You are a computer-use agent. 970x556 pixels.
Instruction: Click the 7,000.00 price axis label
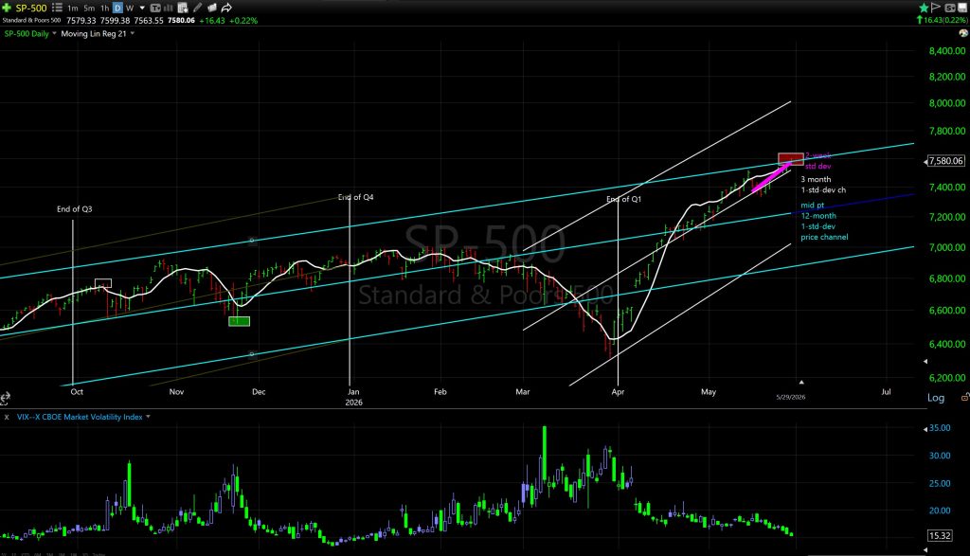point(947,247)
